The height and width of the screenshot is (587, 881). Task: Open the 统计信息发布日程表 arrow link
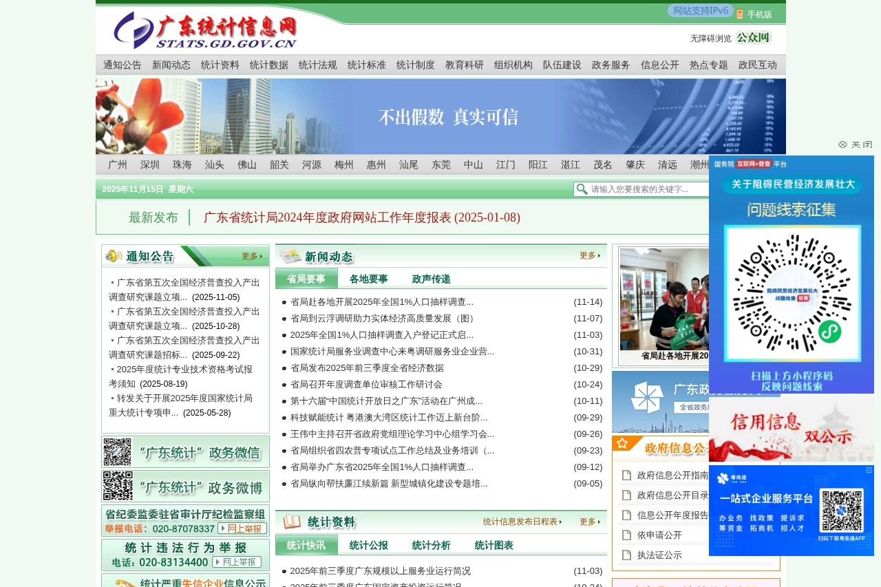(521, 522)
